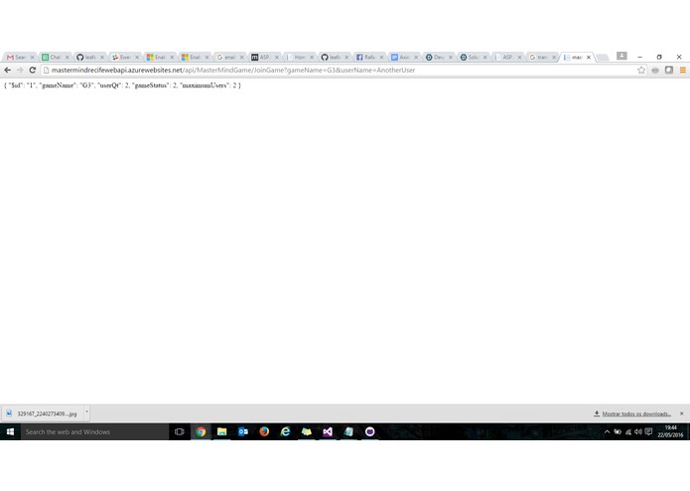This screenshot has height=491, width=690.
Task: Bookmark this page with the star icon
Action: 641,70
